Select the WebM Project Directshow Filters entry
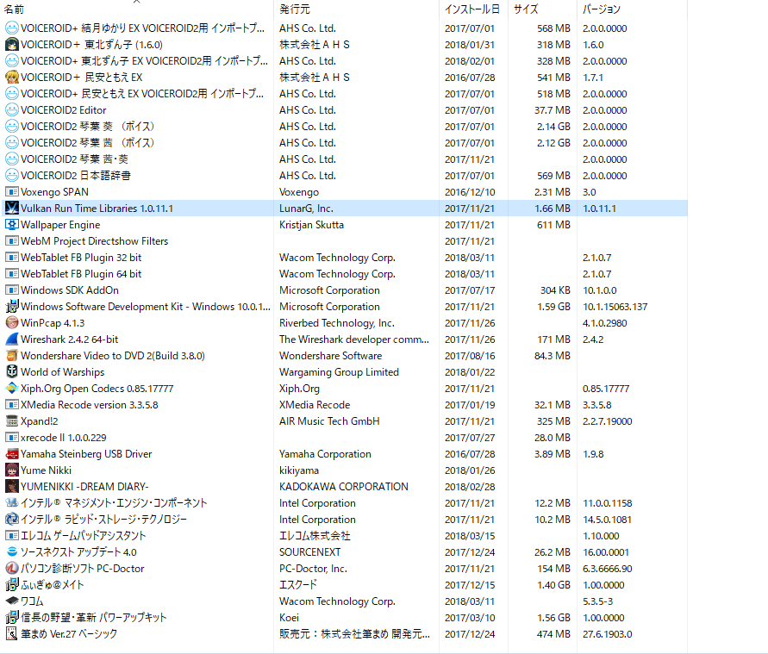Image resolution: width=768 pixels, height=654 pixels. pyautogui.click(x=344, y=241)
